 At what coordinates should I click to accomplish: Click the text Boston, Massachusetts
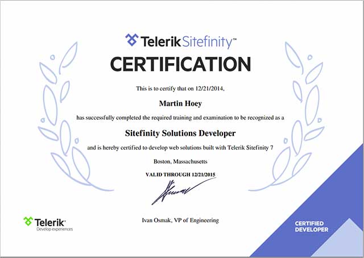180,161
